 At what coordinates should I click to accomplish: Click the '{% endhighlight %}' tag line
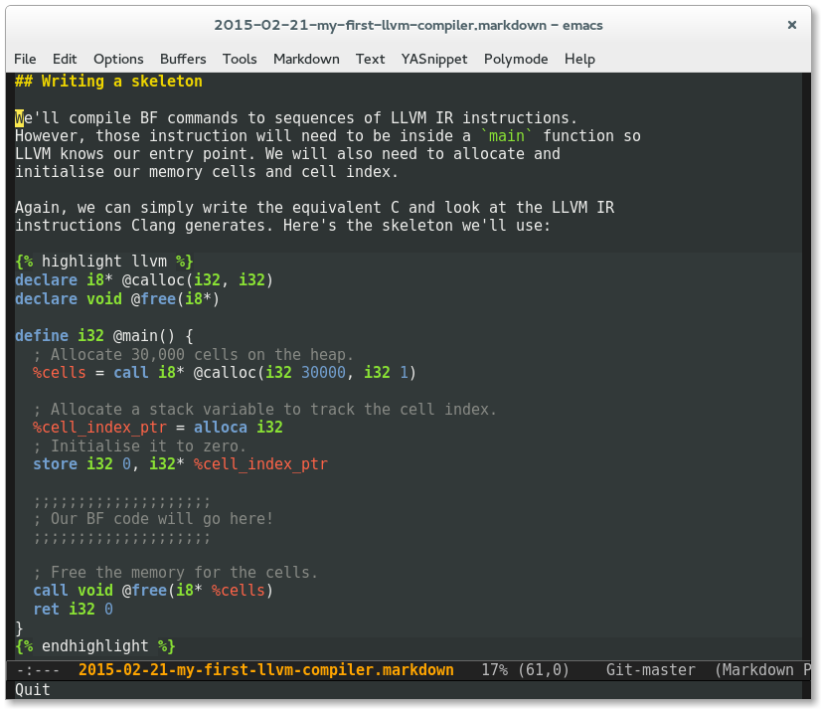tap(94, 646)
